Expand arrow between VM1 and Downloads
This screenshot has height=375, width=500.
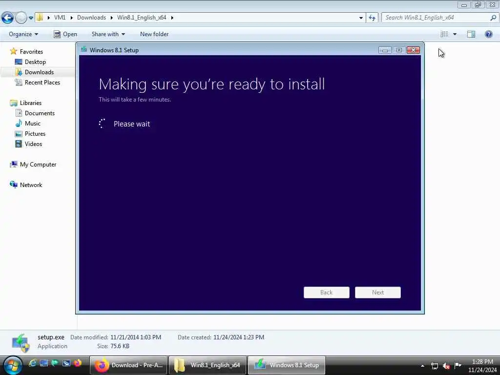72,18
